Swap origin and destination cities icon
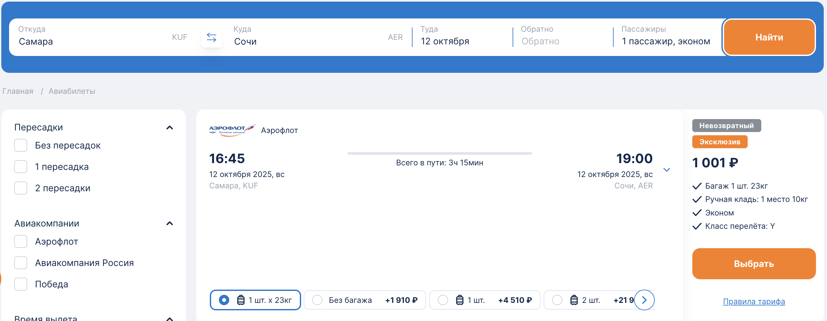The image size is (827, 321). pyautogui.click(x=211, y=38)
